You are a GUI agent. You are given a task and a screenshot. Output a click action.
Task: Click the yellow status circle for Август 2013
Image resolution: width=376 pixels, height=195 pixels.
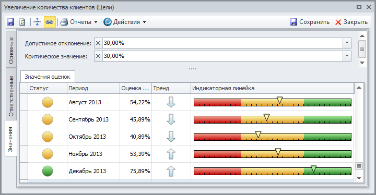pyautogui.click(x=48, y=102)
